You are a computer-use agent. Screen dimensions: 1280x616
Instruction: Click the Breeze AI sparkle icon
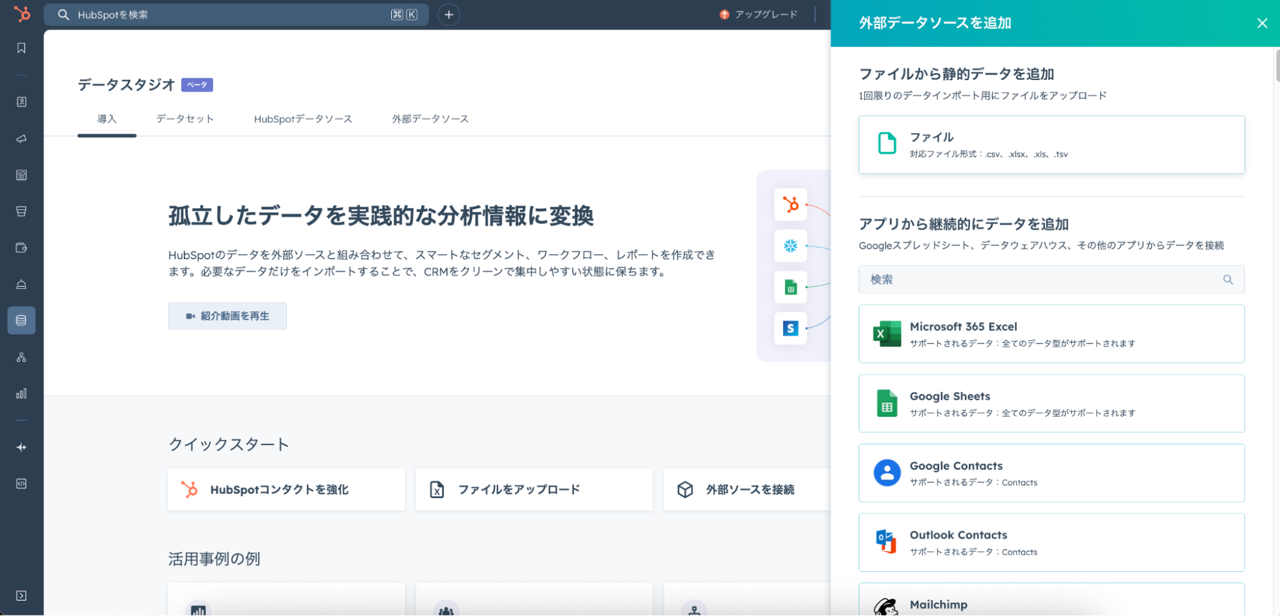click(21, 448)
